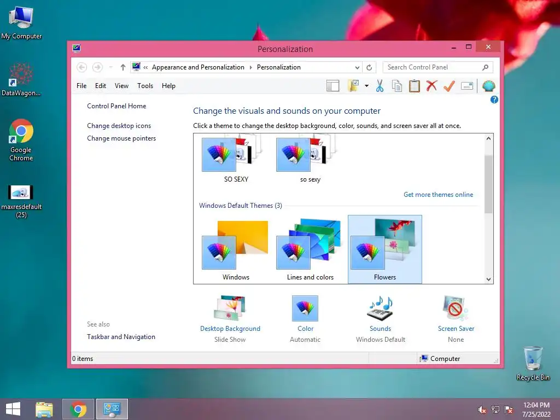Open Change desktop icons link
This screenshot has width=560, height=420.
click(x=119, y=126)
